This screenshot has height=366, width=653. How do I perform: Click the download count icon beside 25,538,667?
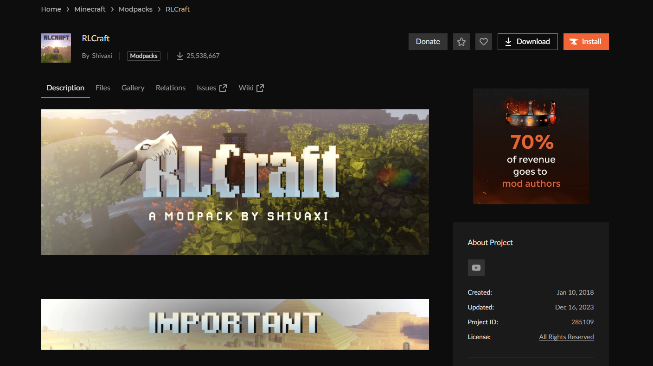[180, 56]
